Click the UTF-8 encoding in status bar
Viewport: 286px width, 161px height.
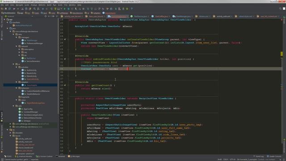click(x=233, y=160)
